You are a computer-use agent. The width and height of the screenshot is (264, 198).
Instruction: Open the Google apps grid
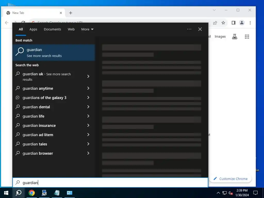(x=247, y=37)
